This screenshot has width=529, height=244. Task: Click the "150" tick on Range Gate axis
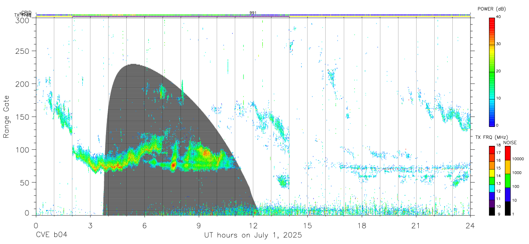pos(22,117)
